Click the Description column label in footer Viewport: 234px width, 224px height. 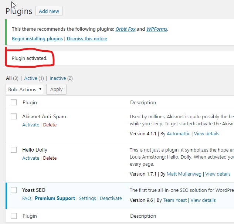143,216
